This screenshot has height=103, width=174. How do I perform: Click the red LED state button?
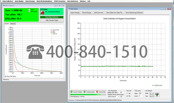[x=42, y=13]
